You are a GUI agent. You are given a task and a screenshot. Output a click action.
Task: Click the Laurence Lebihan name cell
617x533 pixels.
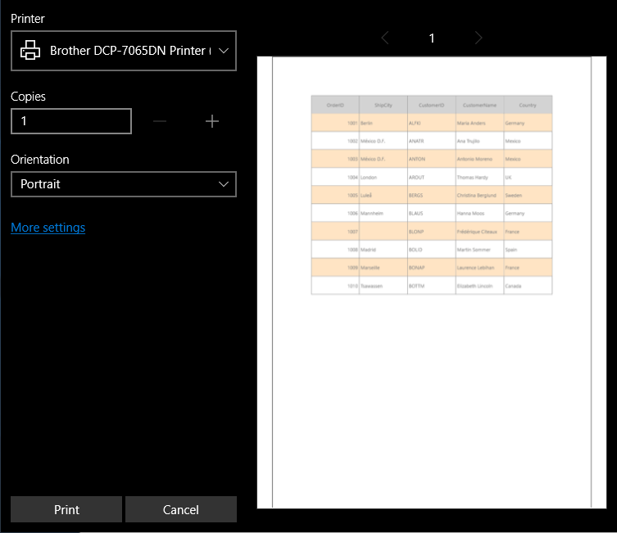pos(479,267)
